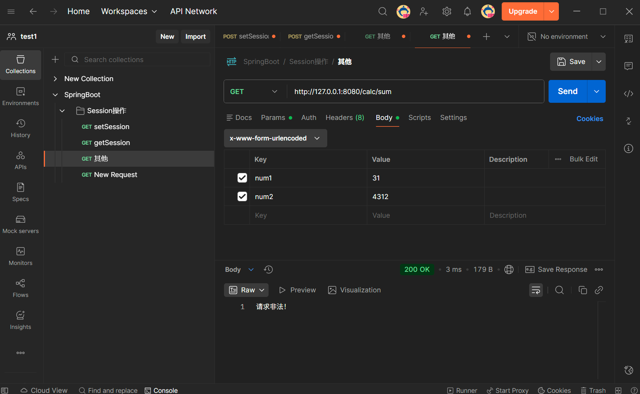Open the Send options dropdown arrow
The image size is (640, 394).
coord(597,91)
